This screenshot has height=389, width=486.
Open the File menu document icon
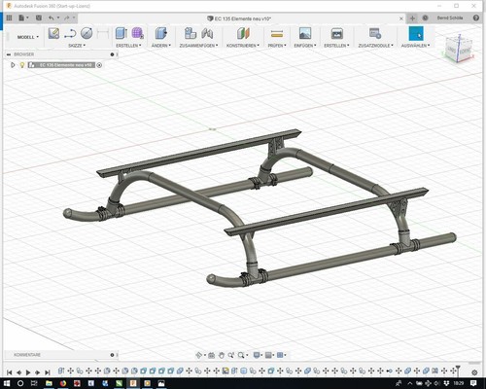21,18
